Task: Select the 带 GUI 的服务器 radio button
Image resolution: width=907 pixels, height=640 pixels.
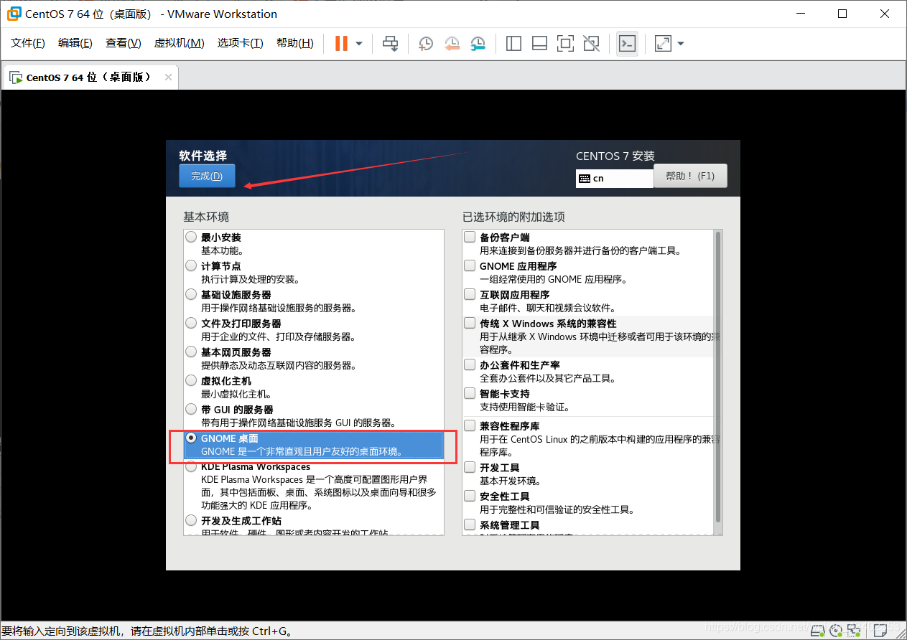Action: [191, 409]
